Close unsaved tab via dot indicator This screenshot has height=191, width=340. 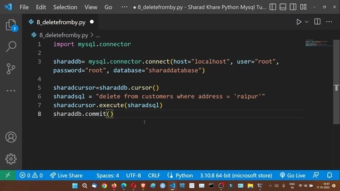(x=92, y=22)
